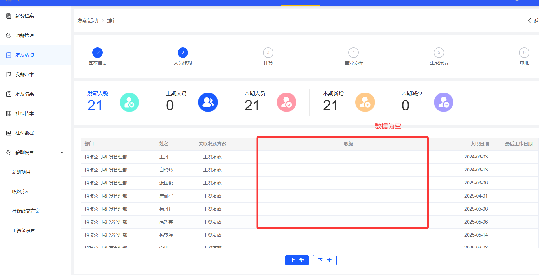The image size is (539, 275).
Task: Click the 发薪结果 clipboard-check icon
Action: [x=9, y=94]
